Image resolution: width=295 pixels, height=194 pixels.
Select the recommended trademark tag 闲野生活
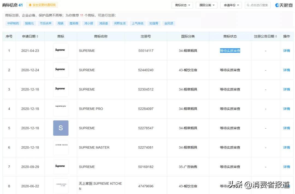(x=120, y=23)
